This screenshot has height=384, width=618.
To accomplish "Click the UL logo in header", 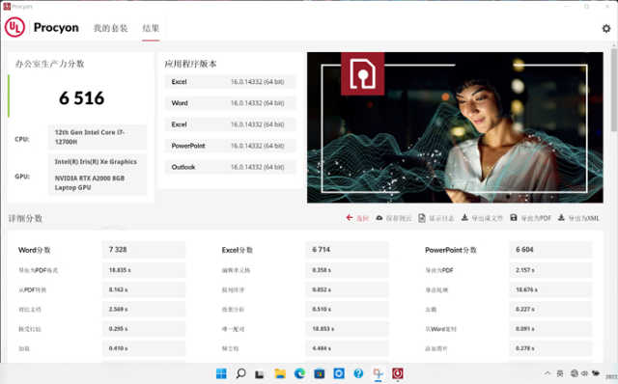I will coord(15,27).
